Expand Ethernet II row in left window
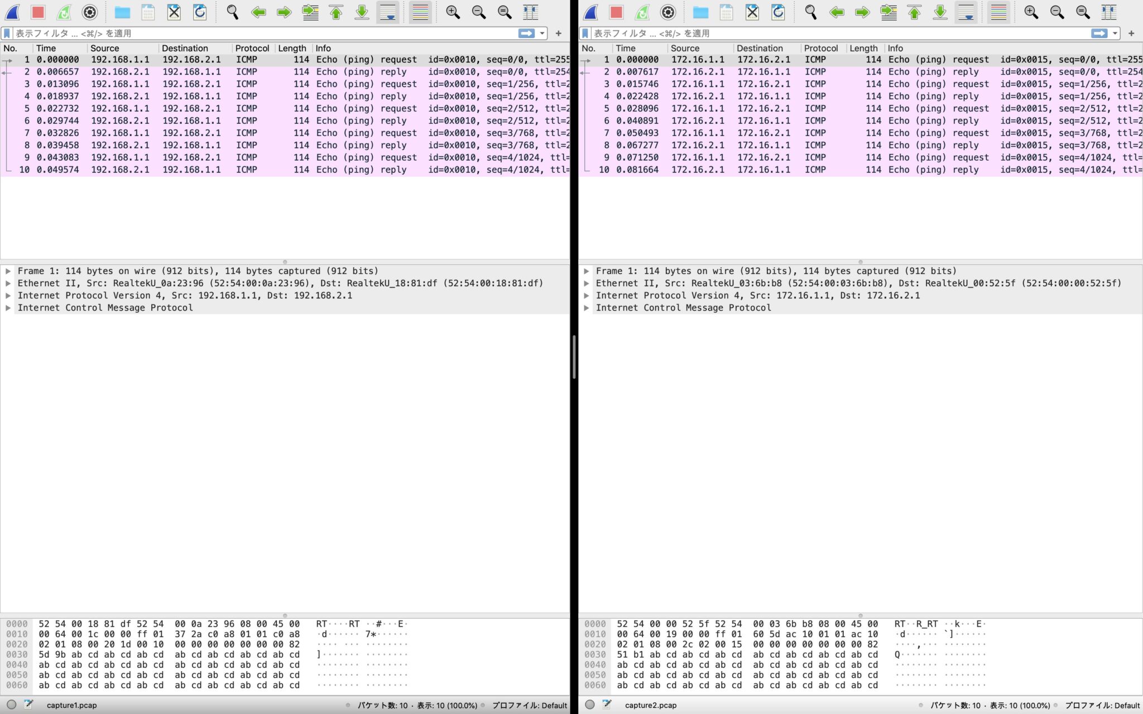 point(8,283)
